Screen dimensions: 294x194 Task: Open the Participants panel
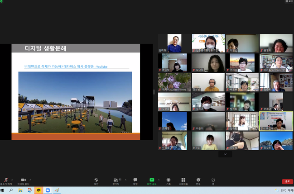pyautogui.click(x=116, y=180)
